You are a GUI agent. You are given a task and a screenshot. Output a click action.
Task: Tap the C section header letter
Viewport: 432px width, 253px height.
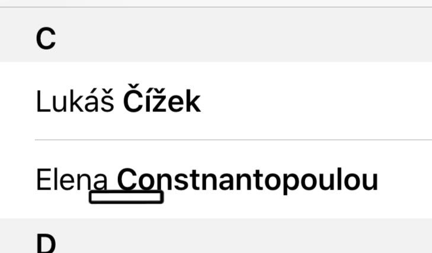click(x=46, y=39)
